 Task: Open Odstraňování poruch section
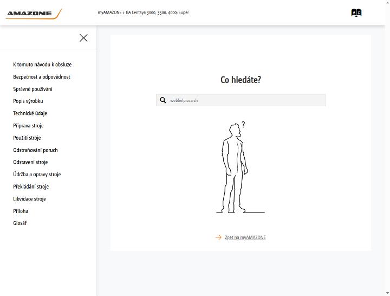[35, 150]
